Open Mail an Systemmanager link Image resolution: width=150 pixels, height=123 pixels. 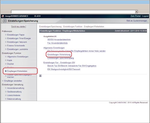pyautogui.click(x=137, y=21)
